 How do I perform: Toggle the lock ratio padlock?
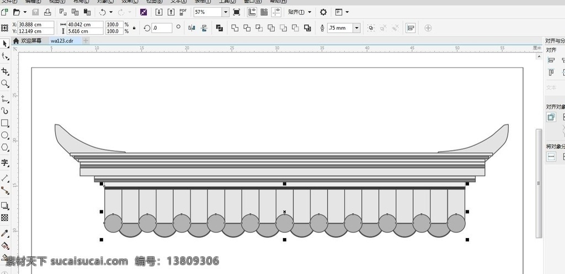pyautogui.click(x=135, y=28)
